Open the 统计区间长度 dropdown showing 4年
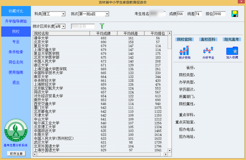The width and height of the screenshot is (246, 160). (x=60, y=26)
